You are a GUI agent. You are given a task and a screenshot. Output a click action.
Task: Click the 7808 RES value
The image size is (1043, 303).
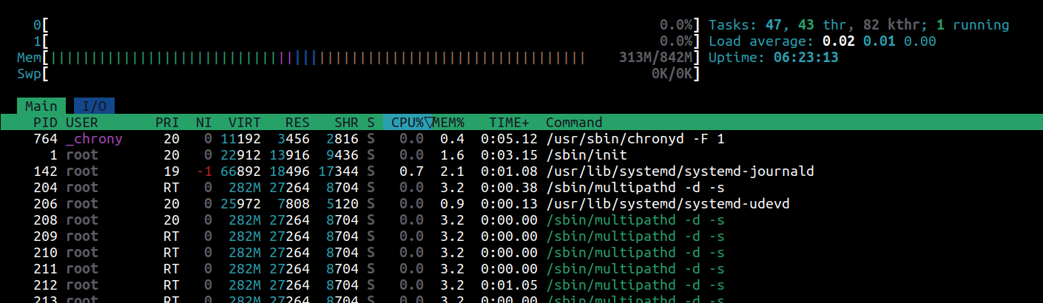click(x=294, y=204)
